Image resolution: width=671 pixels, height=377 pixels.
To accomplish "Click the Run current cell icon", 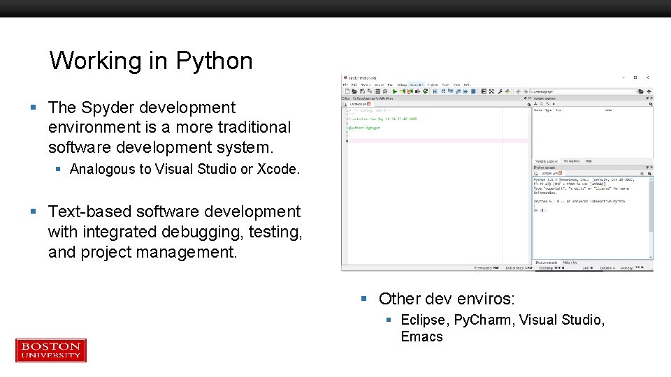I will pos(403,91).
